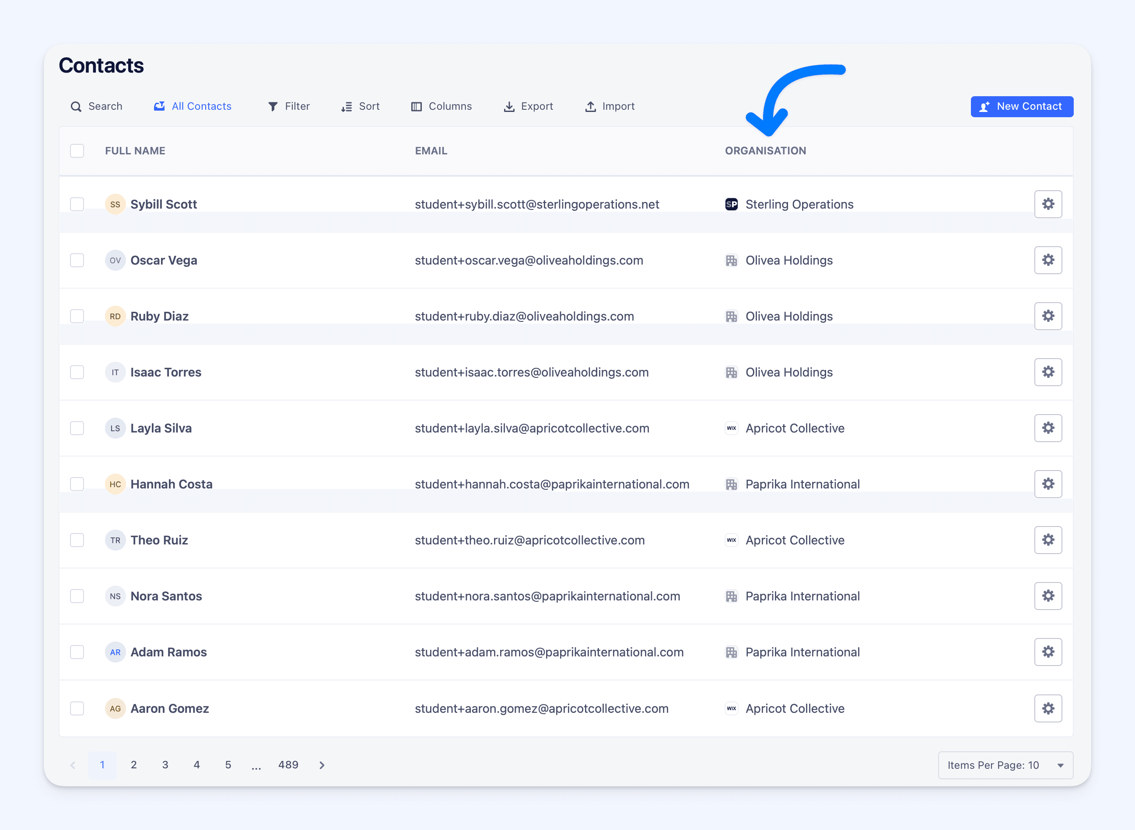Open the Sort options

click(x=361, y=107)
